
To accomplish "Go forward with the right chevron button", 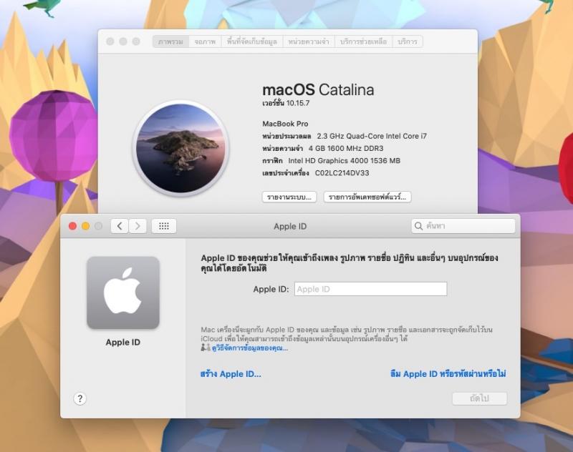I will 138,226.
